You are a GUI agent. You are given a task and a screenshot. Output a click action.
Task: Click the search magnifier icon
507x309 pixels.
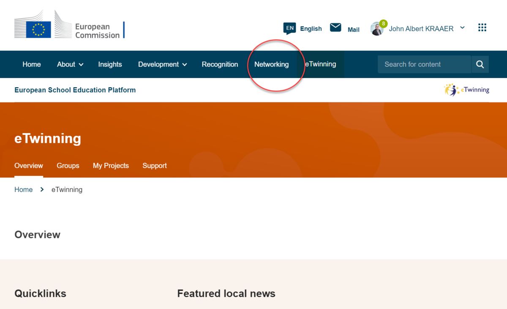480,64
